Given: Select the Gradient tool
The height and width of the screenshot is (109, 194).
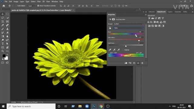Looking at the screenshot, I should (x=2, y=36).
